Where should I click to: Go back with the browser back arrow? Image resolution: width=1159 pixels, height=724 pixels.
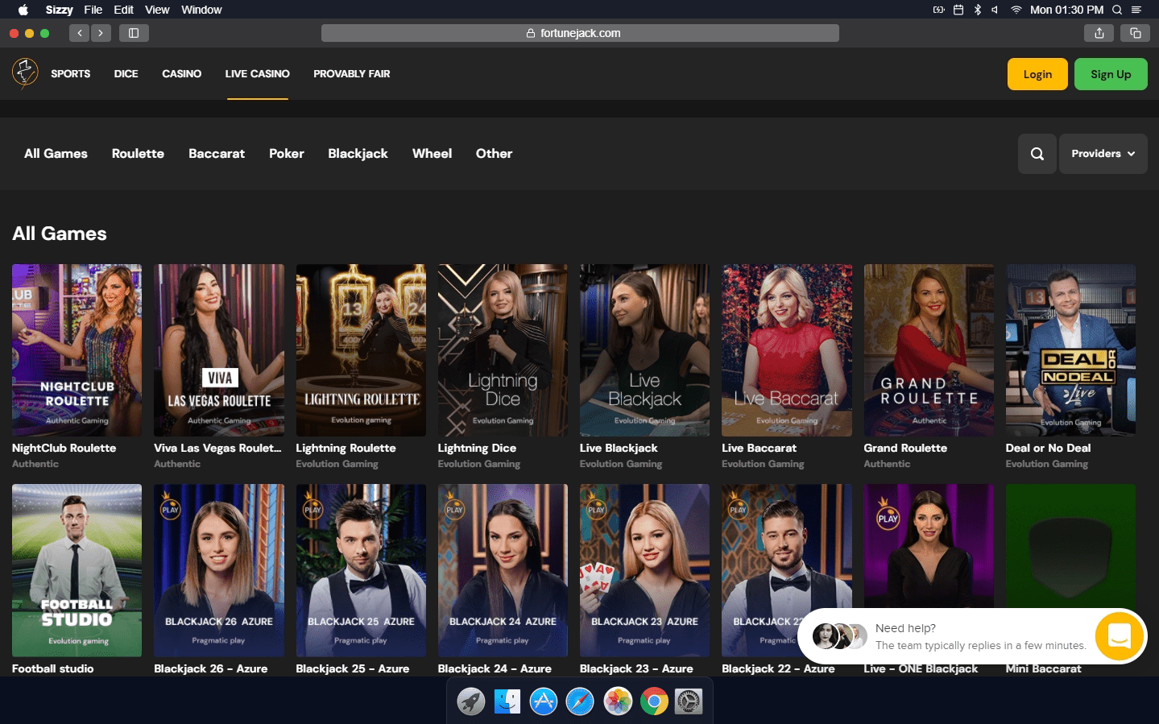[x=79, y=33]
